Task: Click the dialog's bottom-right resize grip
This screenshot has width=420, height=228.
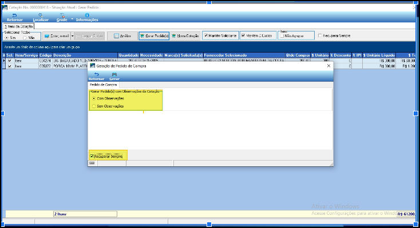Action: 331,165
